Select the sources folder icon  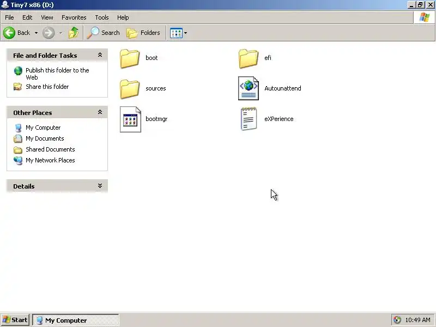(130, 89)
